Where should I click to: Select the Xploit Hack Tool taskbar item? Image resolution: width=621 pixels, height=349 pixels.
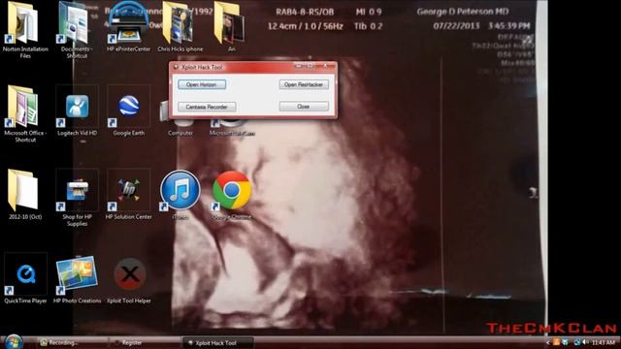(x=217, y=342)
